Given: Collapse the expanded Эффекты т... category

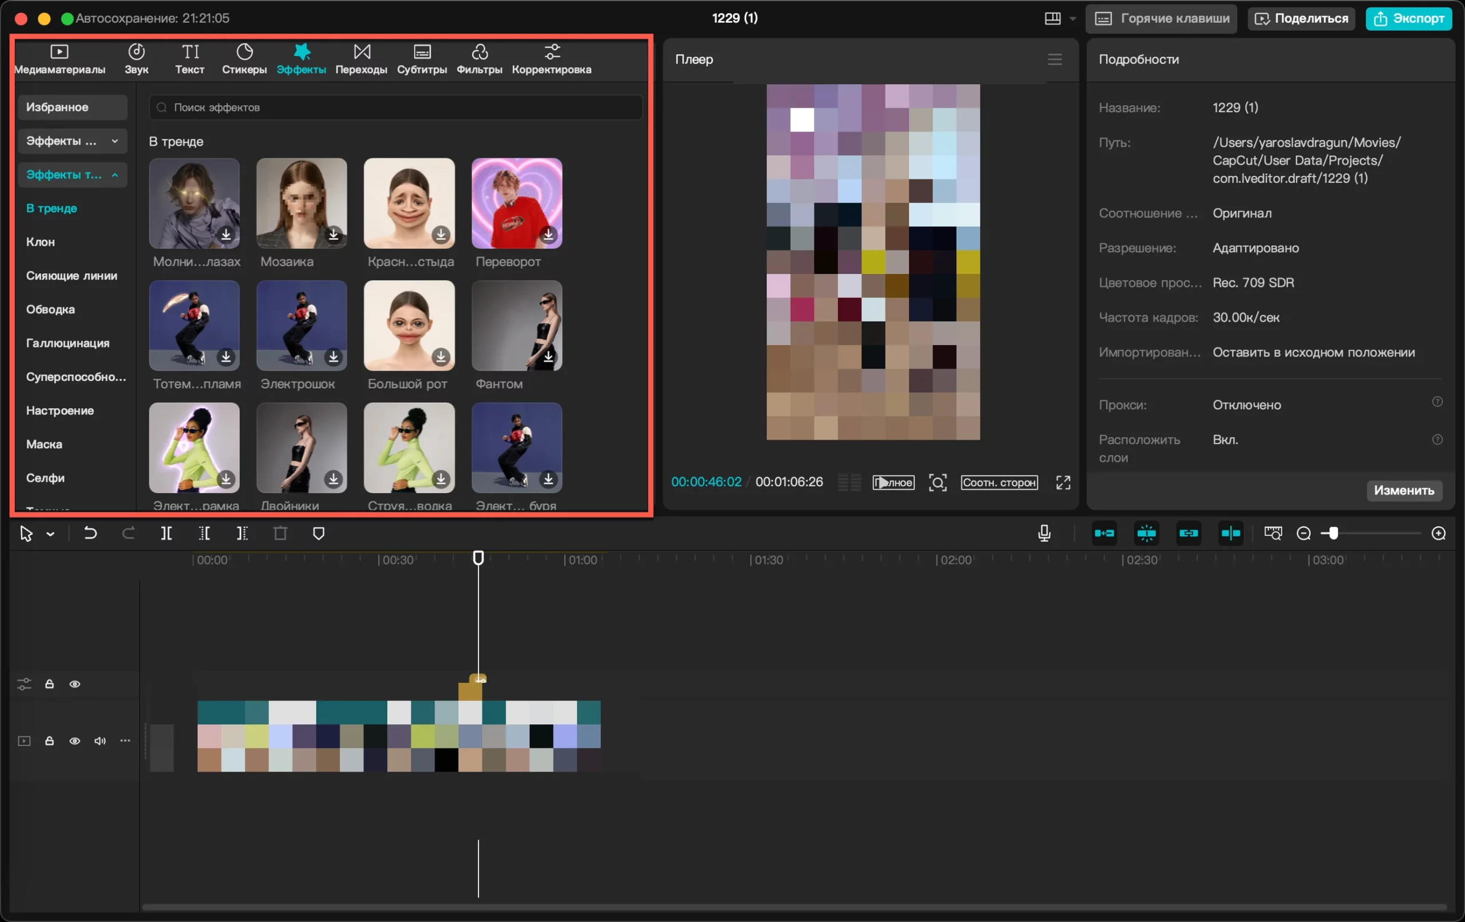Looking at the screenshot, I should [x=73, y=175].
